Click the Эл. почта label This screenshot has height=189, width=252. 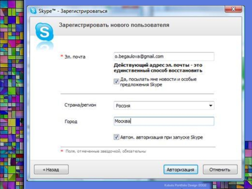tap(75, 57)
